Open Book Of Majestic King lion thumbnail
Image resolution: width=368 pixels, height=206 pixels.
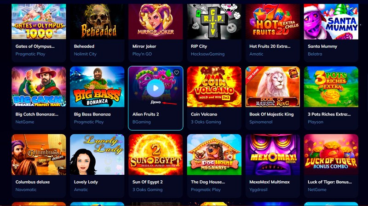[x=273, y=87]
